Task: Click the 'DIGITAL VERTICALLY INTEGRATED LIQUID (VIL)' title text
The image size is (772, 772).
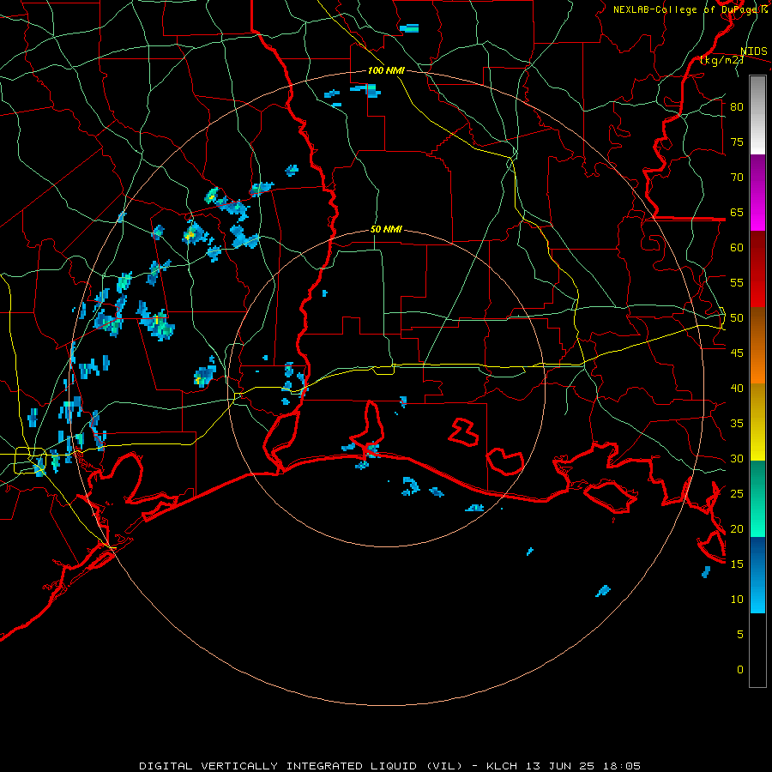Action: (301, 766)
